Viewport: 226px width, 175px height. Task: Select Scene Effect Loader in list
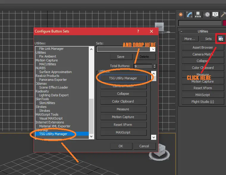tap(54, 87)
